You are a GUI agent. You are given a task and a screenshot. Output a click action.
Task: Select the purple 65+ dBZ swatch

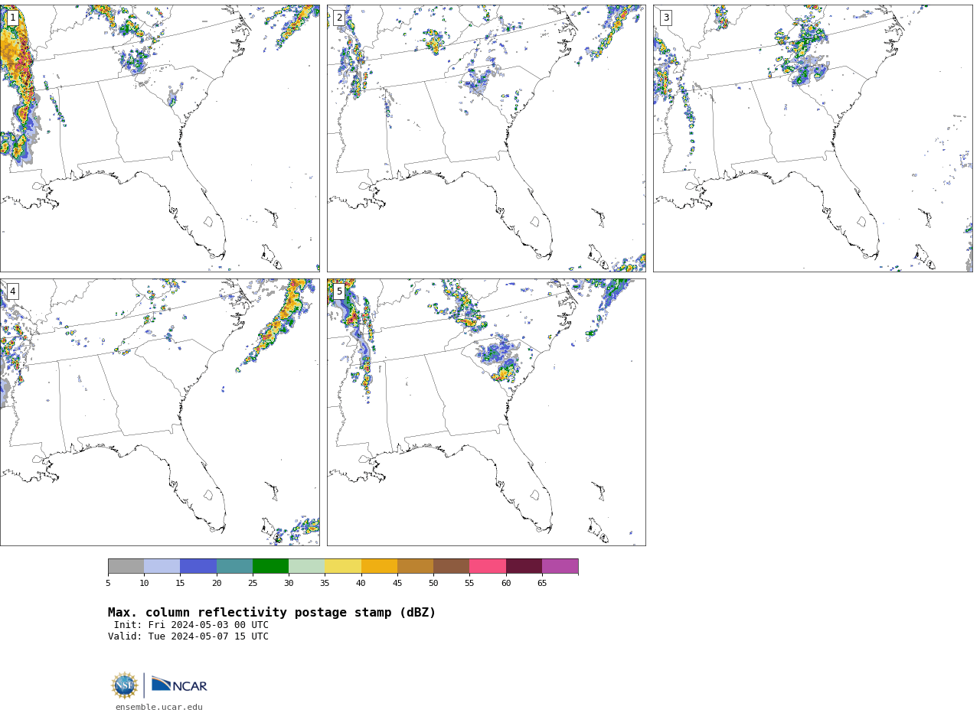point(560,566)
